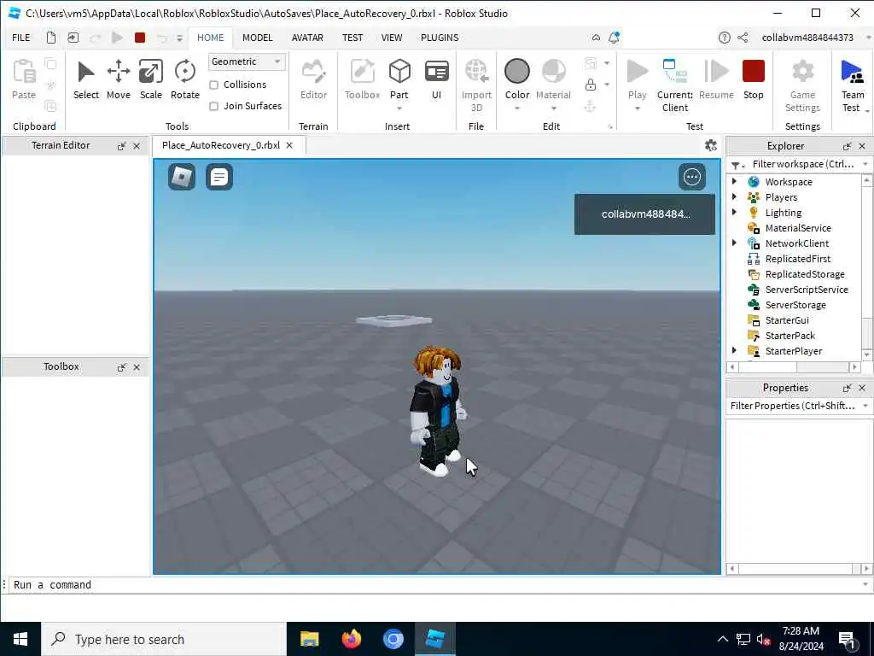The image size is (874, 656).
Task: Insert a Part cube
Action: pyautogui.click(x=399, y=72)
